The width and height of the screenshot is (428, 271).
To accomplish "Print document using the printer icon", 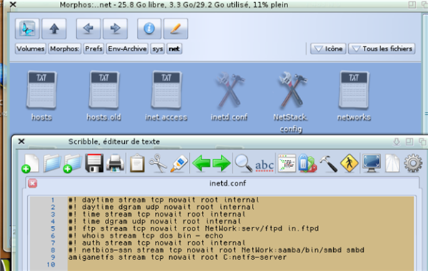I will pyautogui.click(x=115, y=163).
